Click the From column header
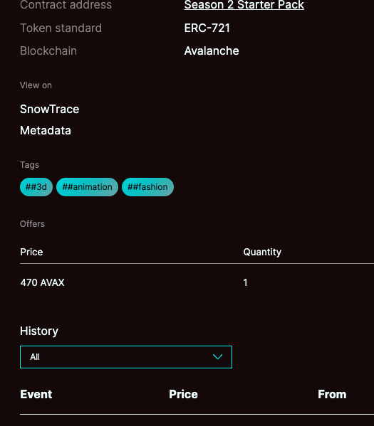The height and width of the screenshot is (426, 374). [332, 394]
